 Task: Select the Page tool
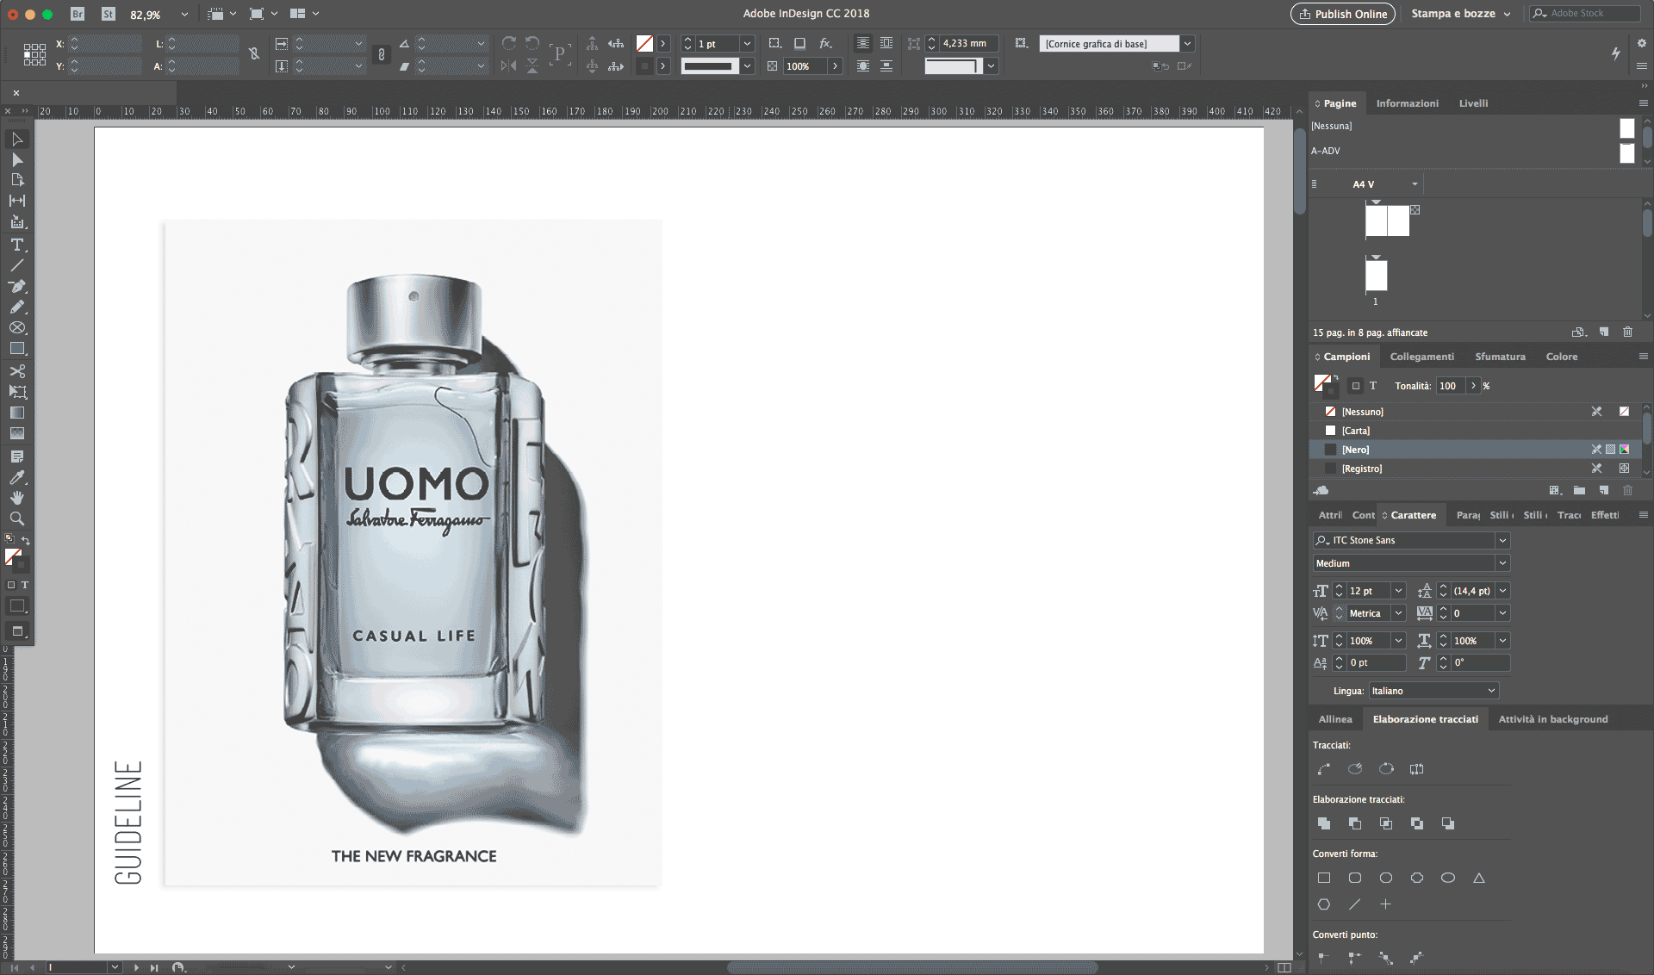[17, 180]
